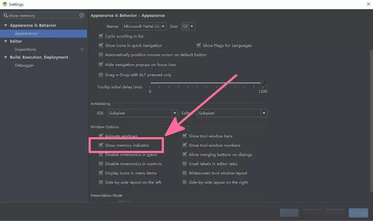Open the font Size dropdown
The width and height of the screenshot is (373, 221).
pos(192,26)
